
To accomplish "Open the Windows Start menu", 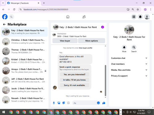I will coord(3,112).
